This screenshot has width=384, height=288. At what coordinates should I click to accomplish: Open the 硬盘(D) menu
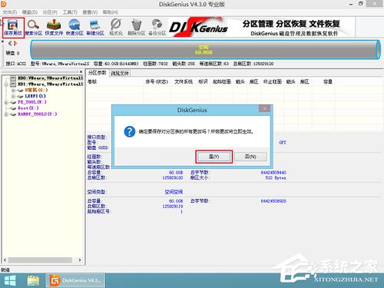[30, 12]
